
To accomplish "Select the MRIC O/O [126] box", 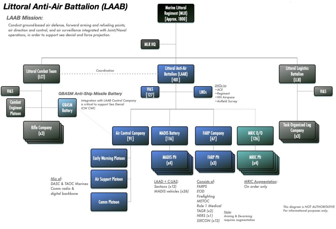I will 255,136.
